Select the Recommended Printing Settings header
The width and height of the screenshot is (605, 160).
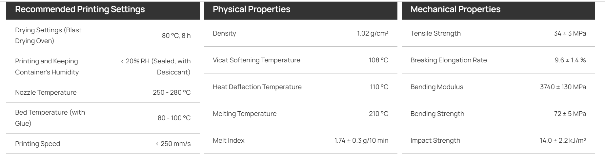pos(80,9)
